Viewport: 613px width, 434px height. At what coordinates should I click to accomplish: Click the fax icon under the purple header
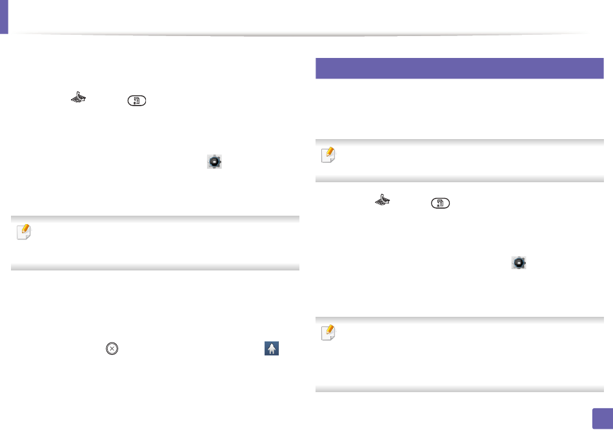[x=383, y=200]
